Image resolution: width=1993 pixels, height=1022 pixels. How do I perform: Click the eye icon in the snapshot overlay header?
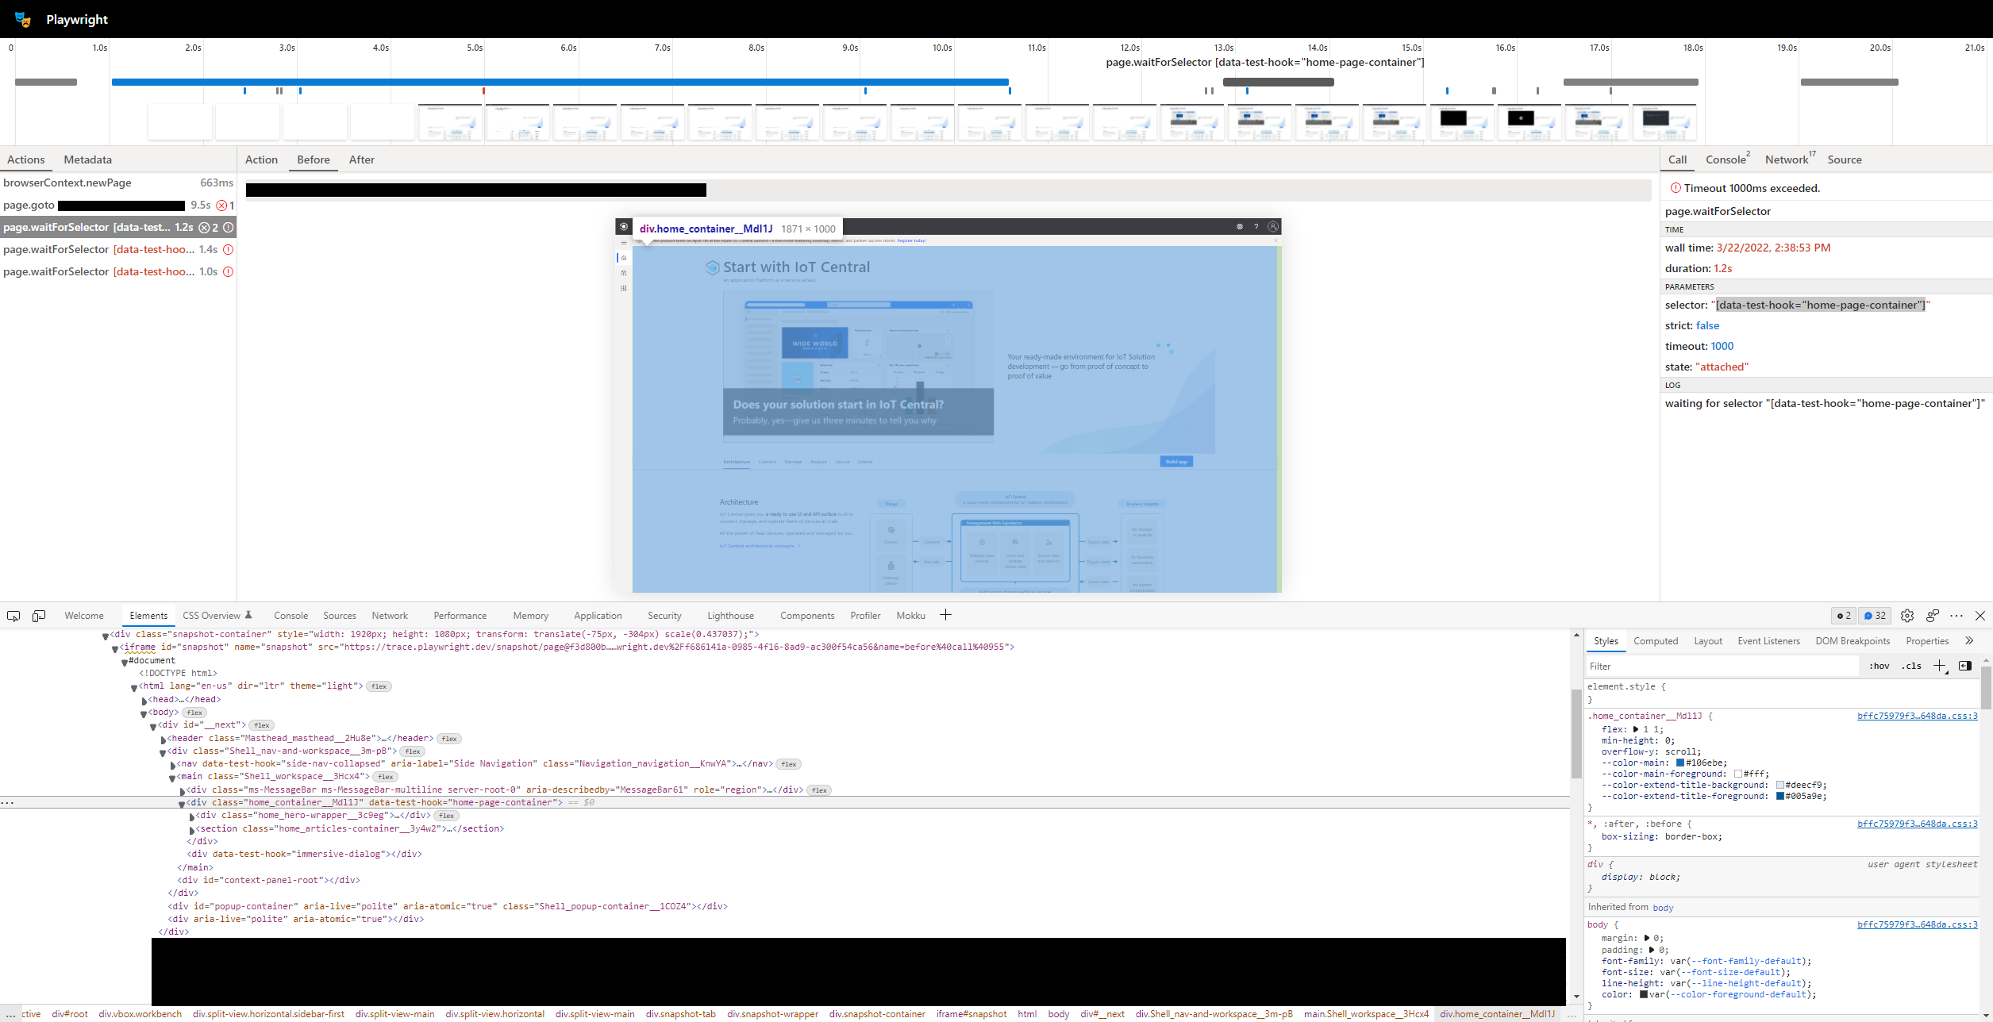click(x=625, y=227)
